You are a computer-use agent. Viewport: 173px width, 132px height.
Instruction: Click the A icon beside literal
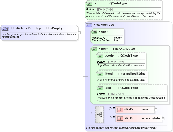tap(100, 74)
